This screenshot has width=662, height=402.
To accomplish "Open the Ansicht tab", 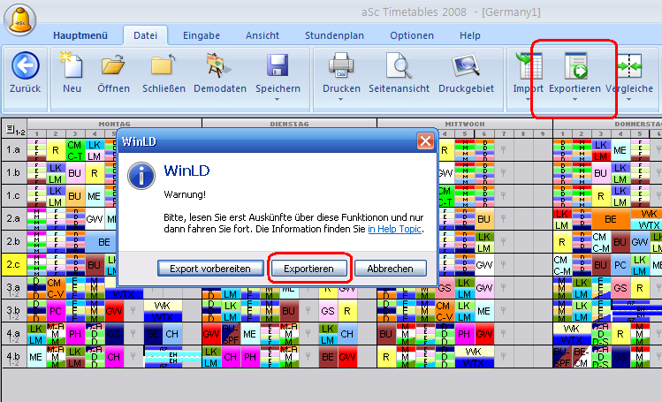I will point(263,35).
